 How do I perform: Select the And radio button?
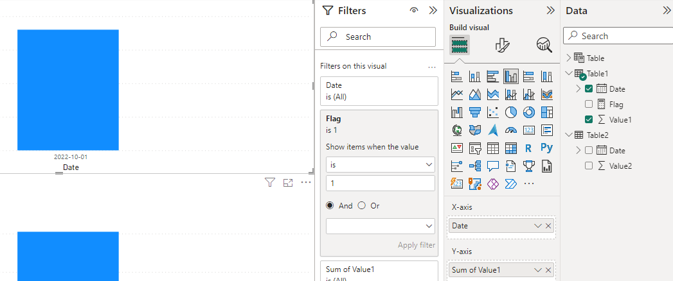click(330, 205)
